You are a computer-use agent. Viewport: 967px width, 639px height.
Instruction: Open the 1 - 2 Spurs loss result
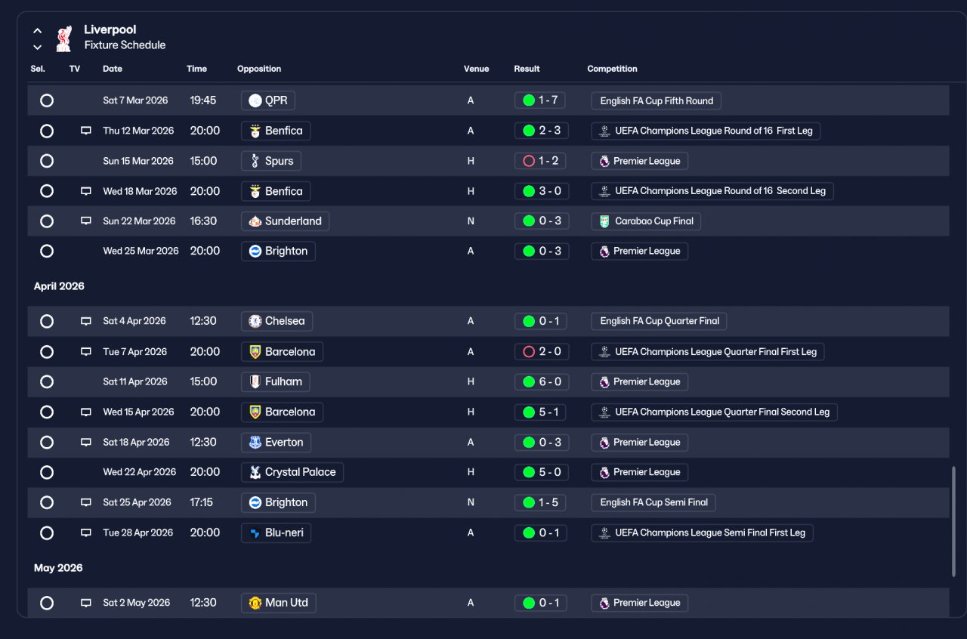coord(541,161)
